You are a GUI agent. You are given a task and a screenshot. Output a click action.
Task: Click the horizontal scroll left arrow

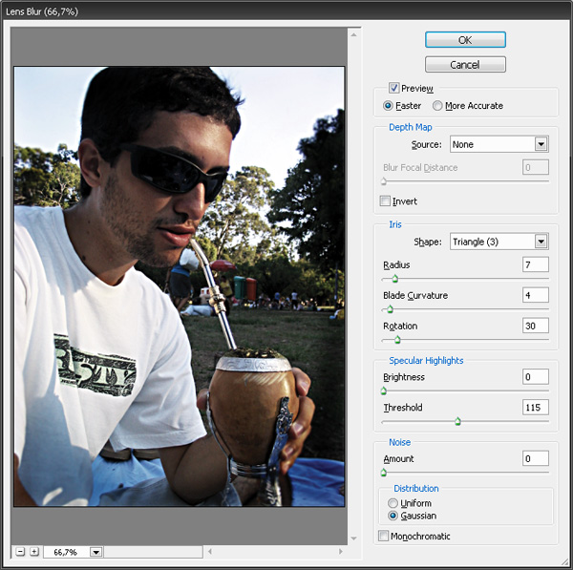(x=210, y=551)
